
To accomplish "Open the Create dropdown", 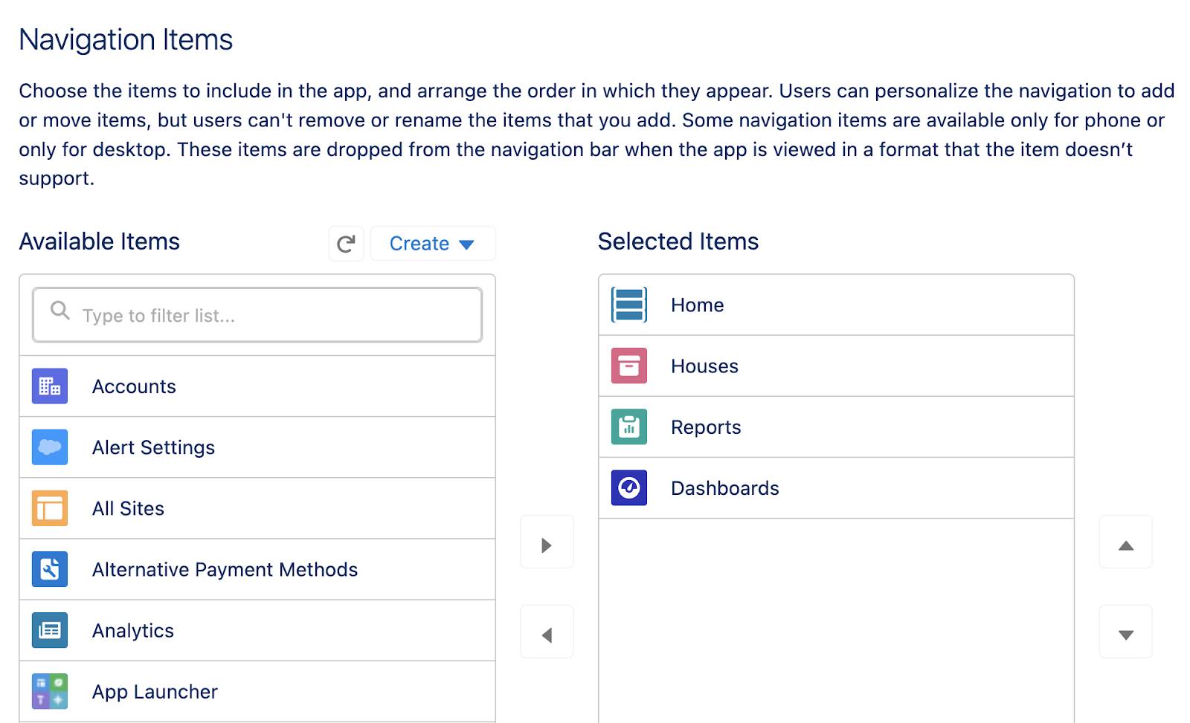I will point(433,243).
